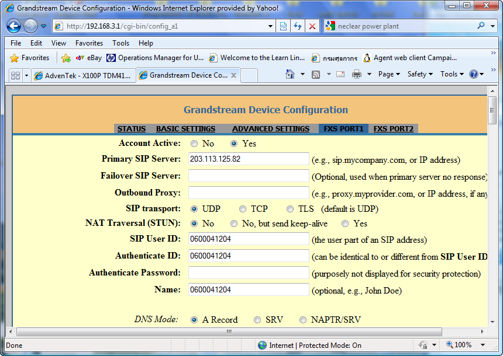Click the red Stop loading icon
Viewport: 503px width, 356px height.
[312, 26]
